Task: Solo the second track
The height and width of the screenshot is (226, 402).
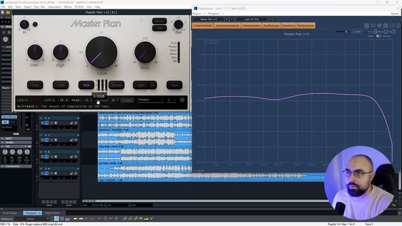Action: tap(42, 139)
